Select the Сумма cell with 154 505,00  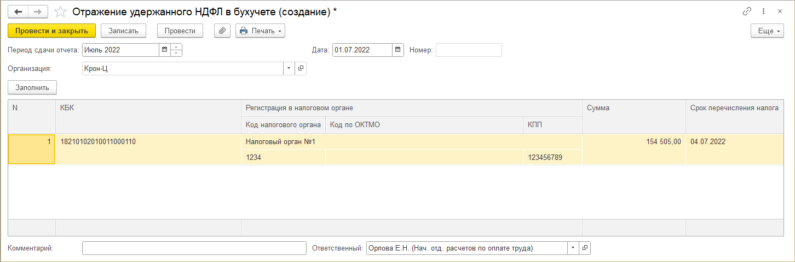(633, 142)
